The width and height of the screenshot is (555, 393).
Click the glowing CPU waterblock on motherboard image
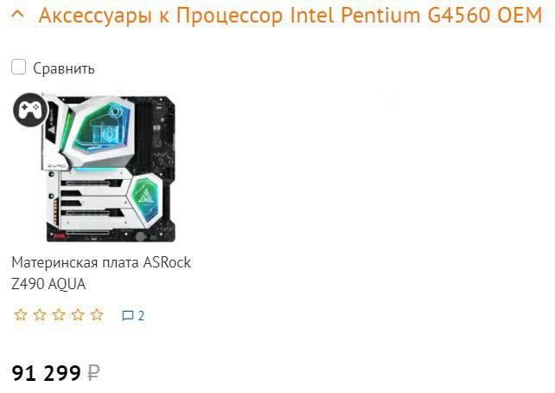102,129
